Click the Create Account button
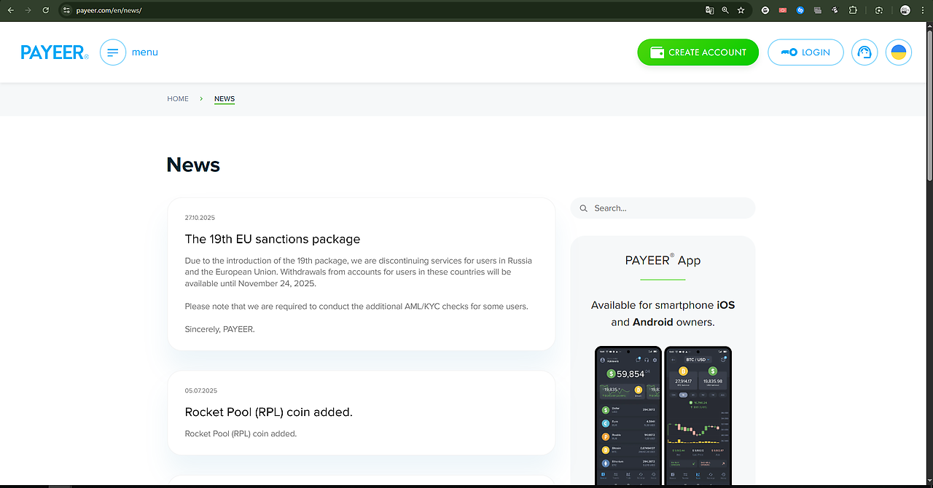 (698, 52)
